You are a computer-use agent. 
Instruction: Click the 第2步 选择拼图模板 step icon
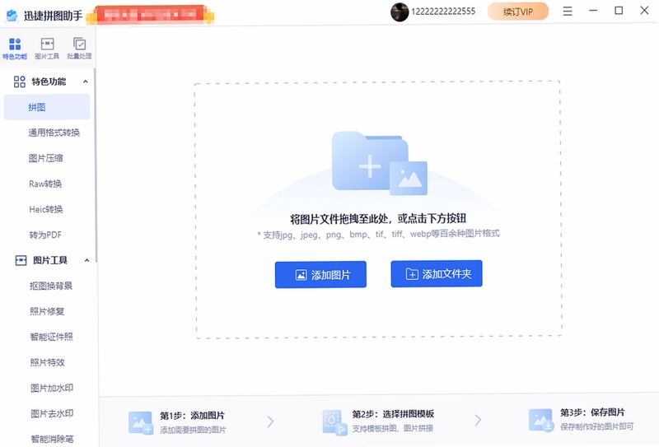(x=334, y=422)
